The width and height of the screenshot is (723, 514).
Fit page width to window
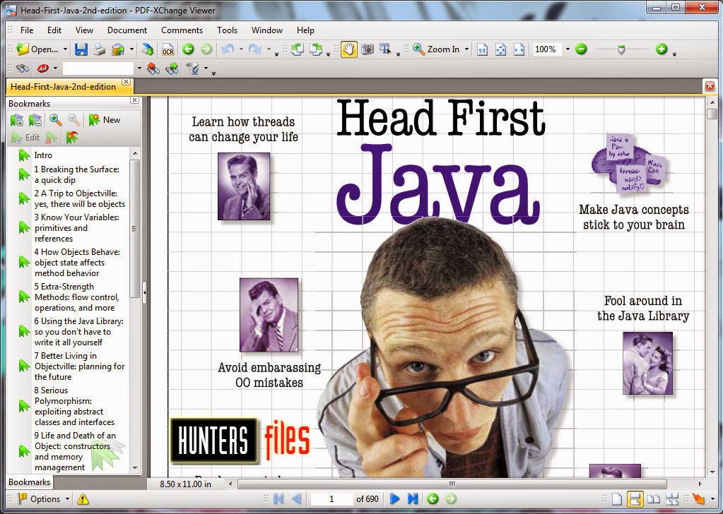(519, 49)
